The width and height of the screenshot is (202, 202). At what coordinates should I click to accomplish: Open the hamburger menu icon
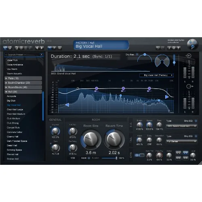(59, 48)
